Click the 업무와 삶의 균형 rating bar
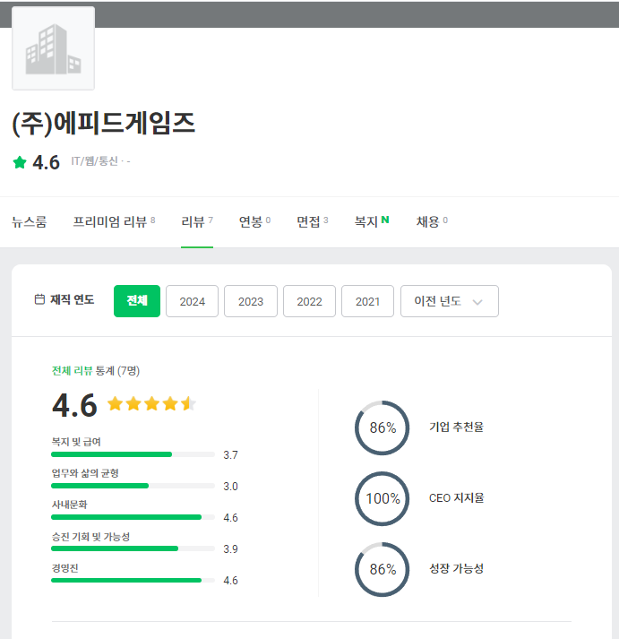This screenshot has height=639, width=619. tap(133, 486)
